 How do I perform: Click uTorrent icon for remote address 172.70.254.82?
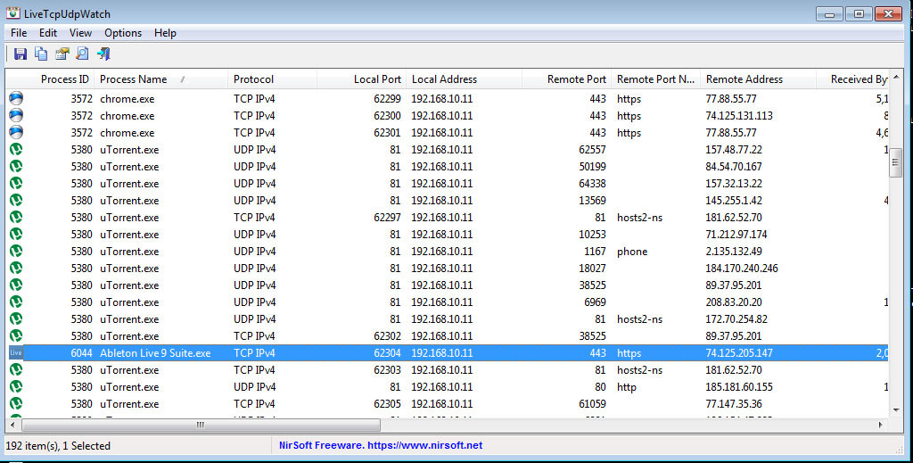tap(16, 318)
